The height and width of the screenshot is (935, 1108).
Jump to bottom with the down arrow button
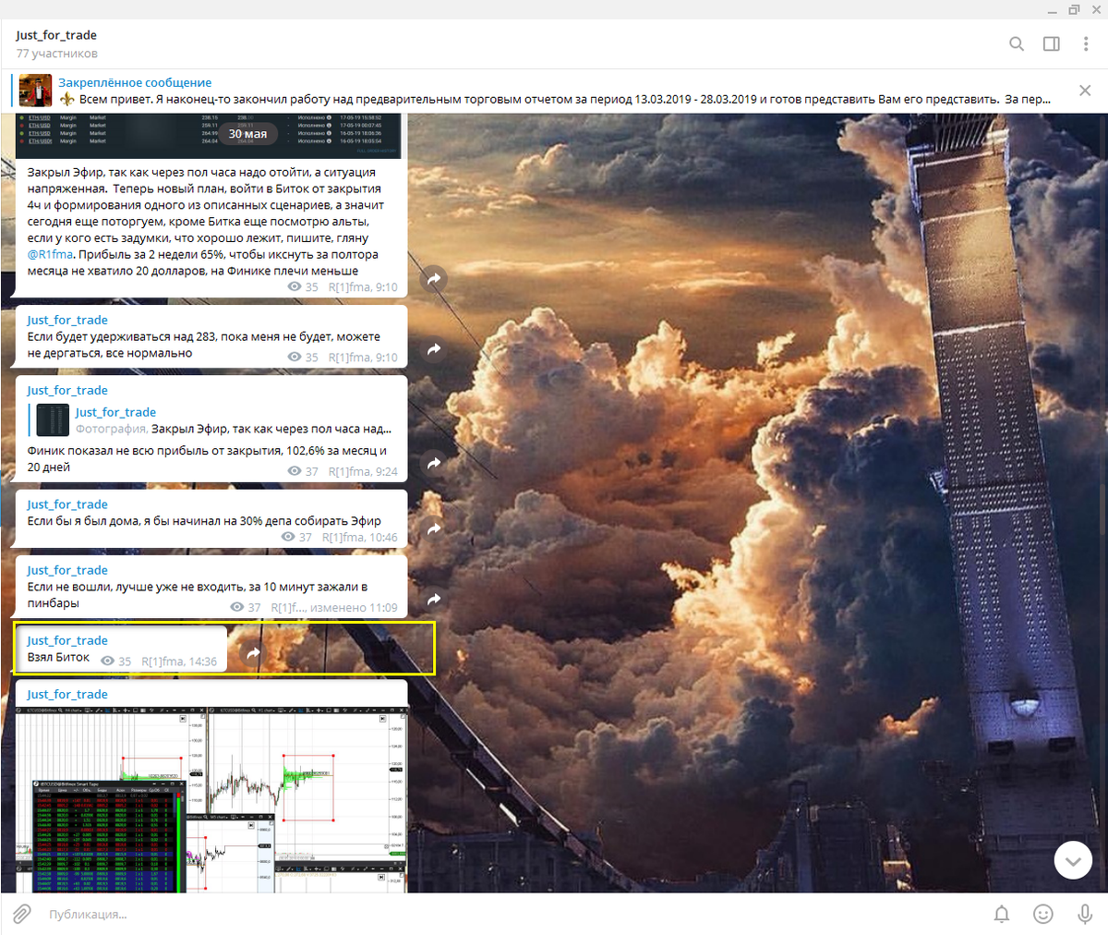1073,861
